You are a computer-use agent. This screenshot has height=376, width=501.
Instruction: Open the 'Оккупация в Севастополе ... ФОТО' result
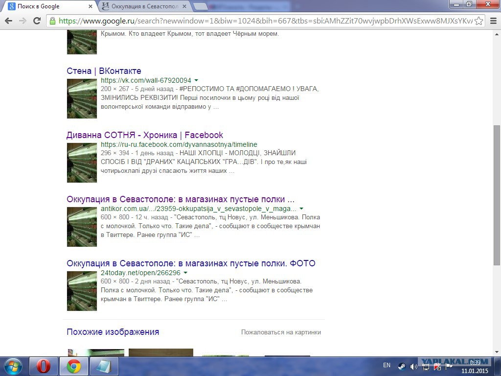(x=191, y=263)
